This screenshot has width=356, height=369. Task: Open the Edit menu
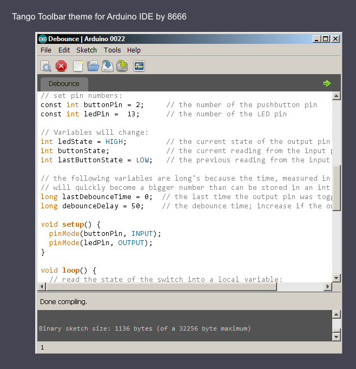[64, 50]
